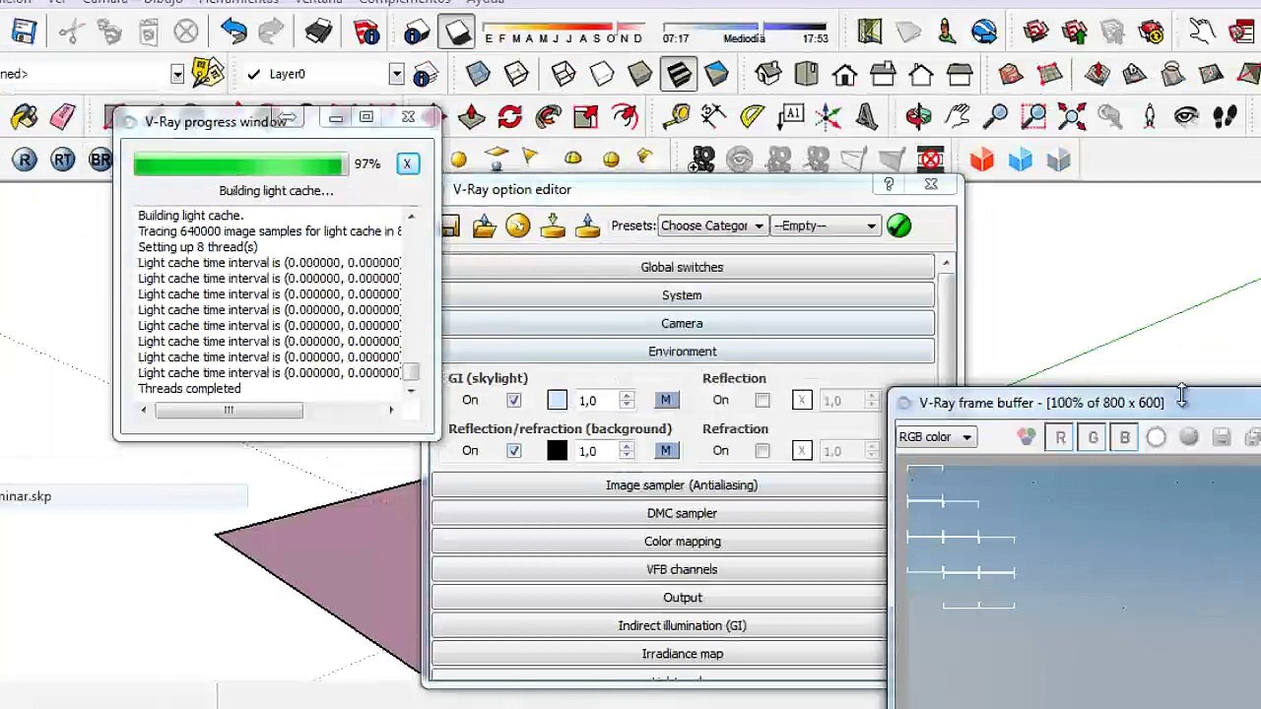Uncheck GI (skylight) On checkbox

point(514,400)
